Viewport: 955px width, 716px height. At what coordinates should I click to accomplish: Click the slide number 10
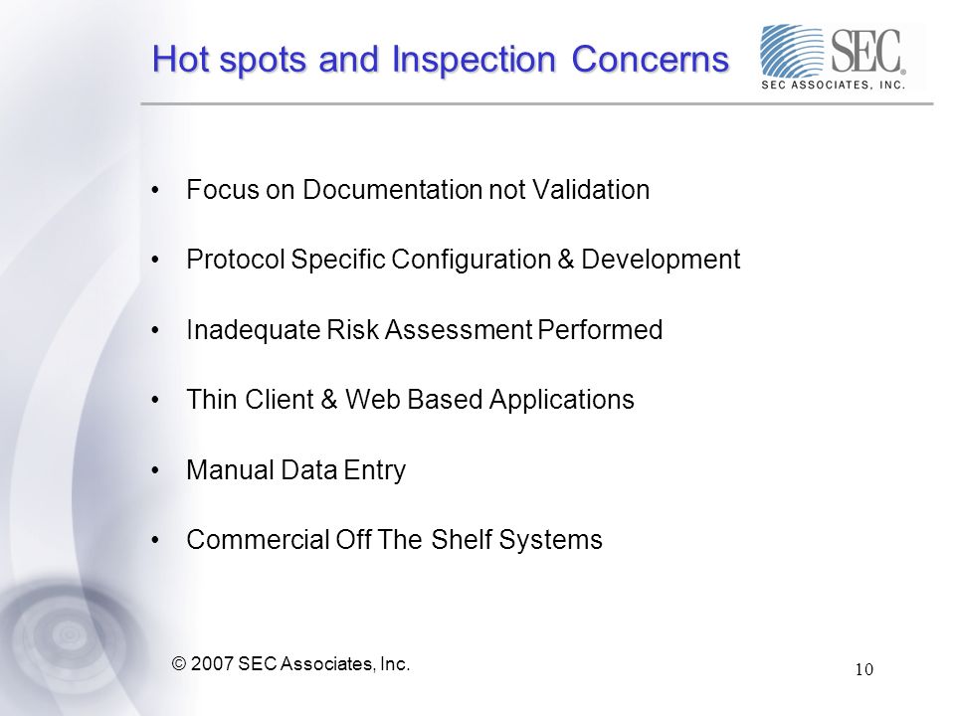(864, 669)
